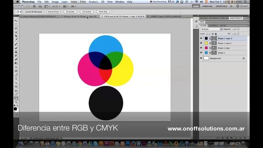The height and width of the screenshot is (148, 263).
Task: Select the Gradient tool
Action: [x=16, y=63]
